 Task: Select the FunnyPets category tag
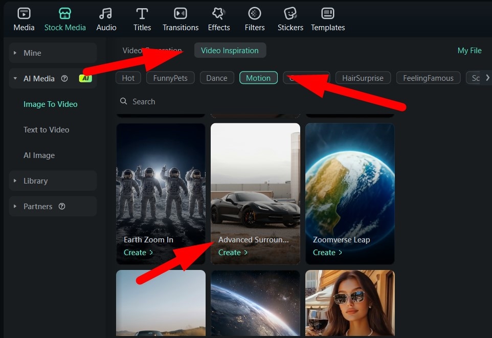point(170,78)
